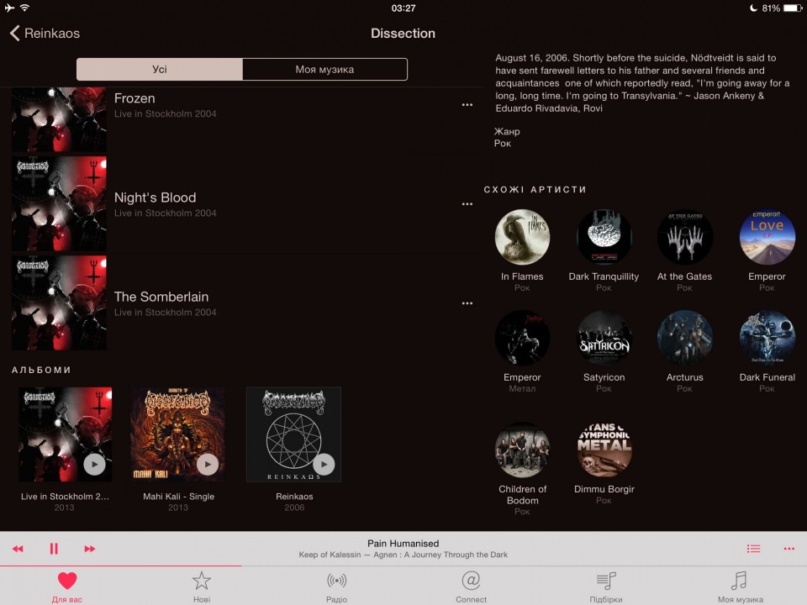Tap the airplane mode status icon
The image size is (807, 605).
click(8, 8)
